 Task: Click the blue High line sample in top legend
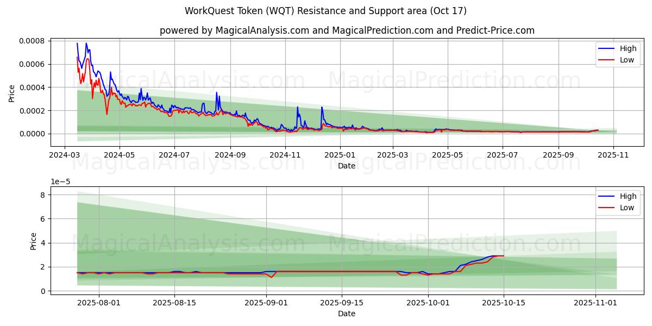(606, 48)
